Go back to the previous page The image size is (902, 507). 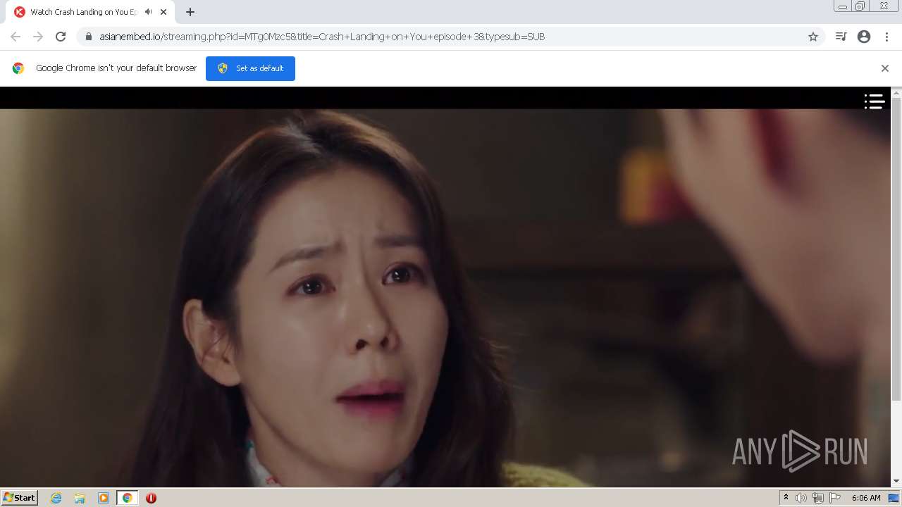(x=16, y=37)
